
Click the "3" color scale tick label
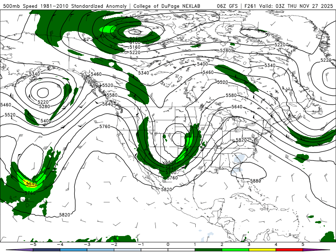(x=249, y=244)
